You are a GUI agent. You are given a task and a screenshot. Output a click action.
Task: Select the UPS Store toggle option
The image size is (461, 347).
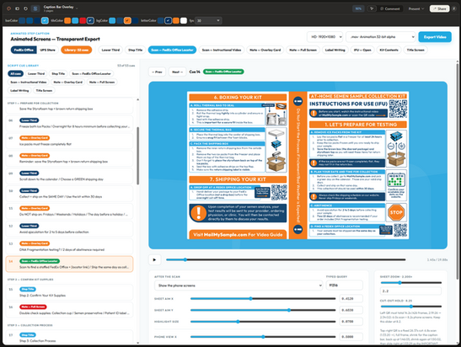tap(47, 50)
